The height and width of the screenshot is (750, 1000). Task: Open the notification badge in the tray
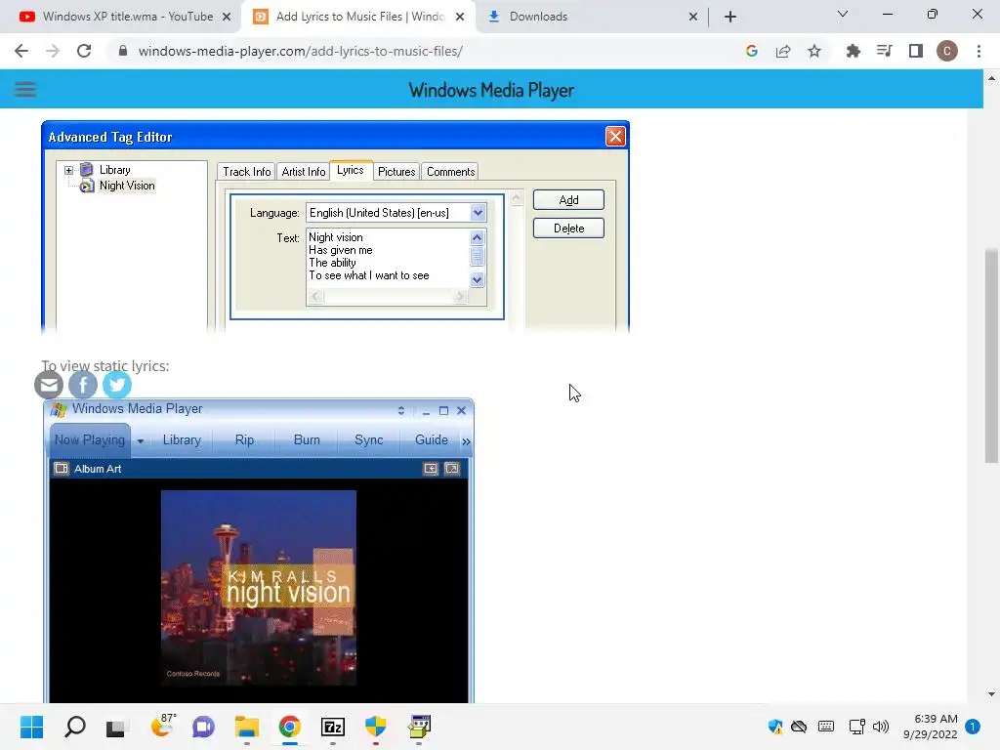coord(973,727)
